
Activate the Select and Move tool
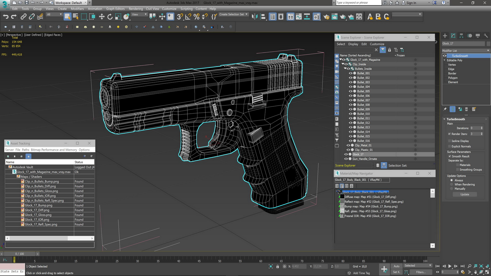coord(102,17)
